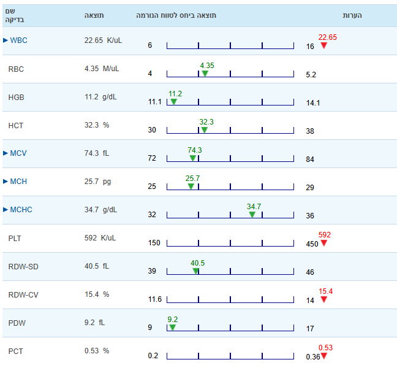The width and height of the screenshot is (397, 365).
Task: Click the test name column header
Action: pos(15,15)
